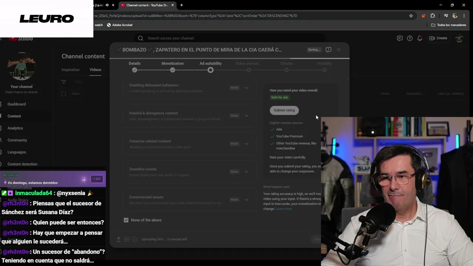Click the Chrome profile avatar icon
The width and height of the screenshot is (473, 266).
click(x=455, y=16)
